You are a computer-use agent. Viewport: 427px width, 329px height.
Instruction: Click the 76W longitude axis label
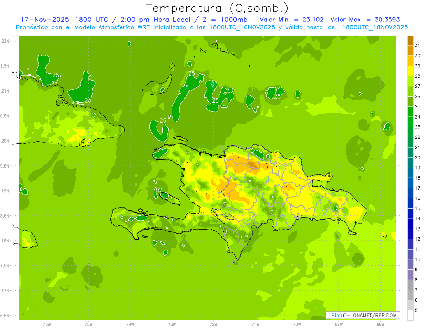47,324
